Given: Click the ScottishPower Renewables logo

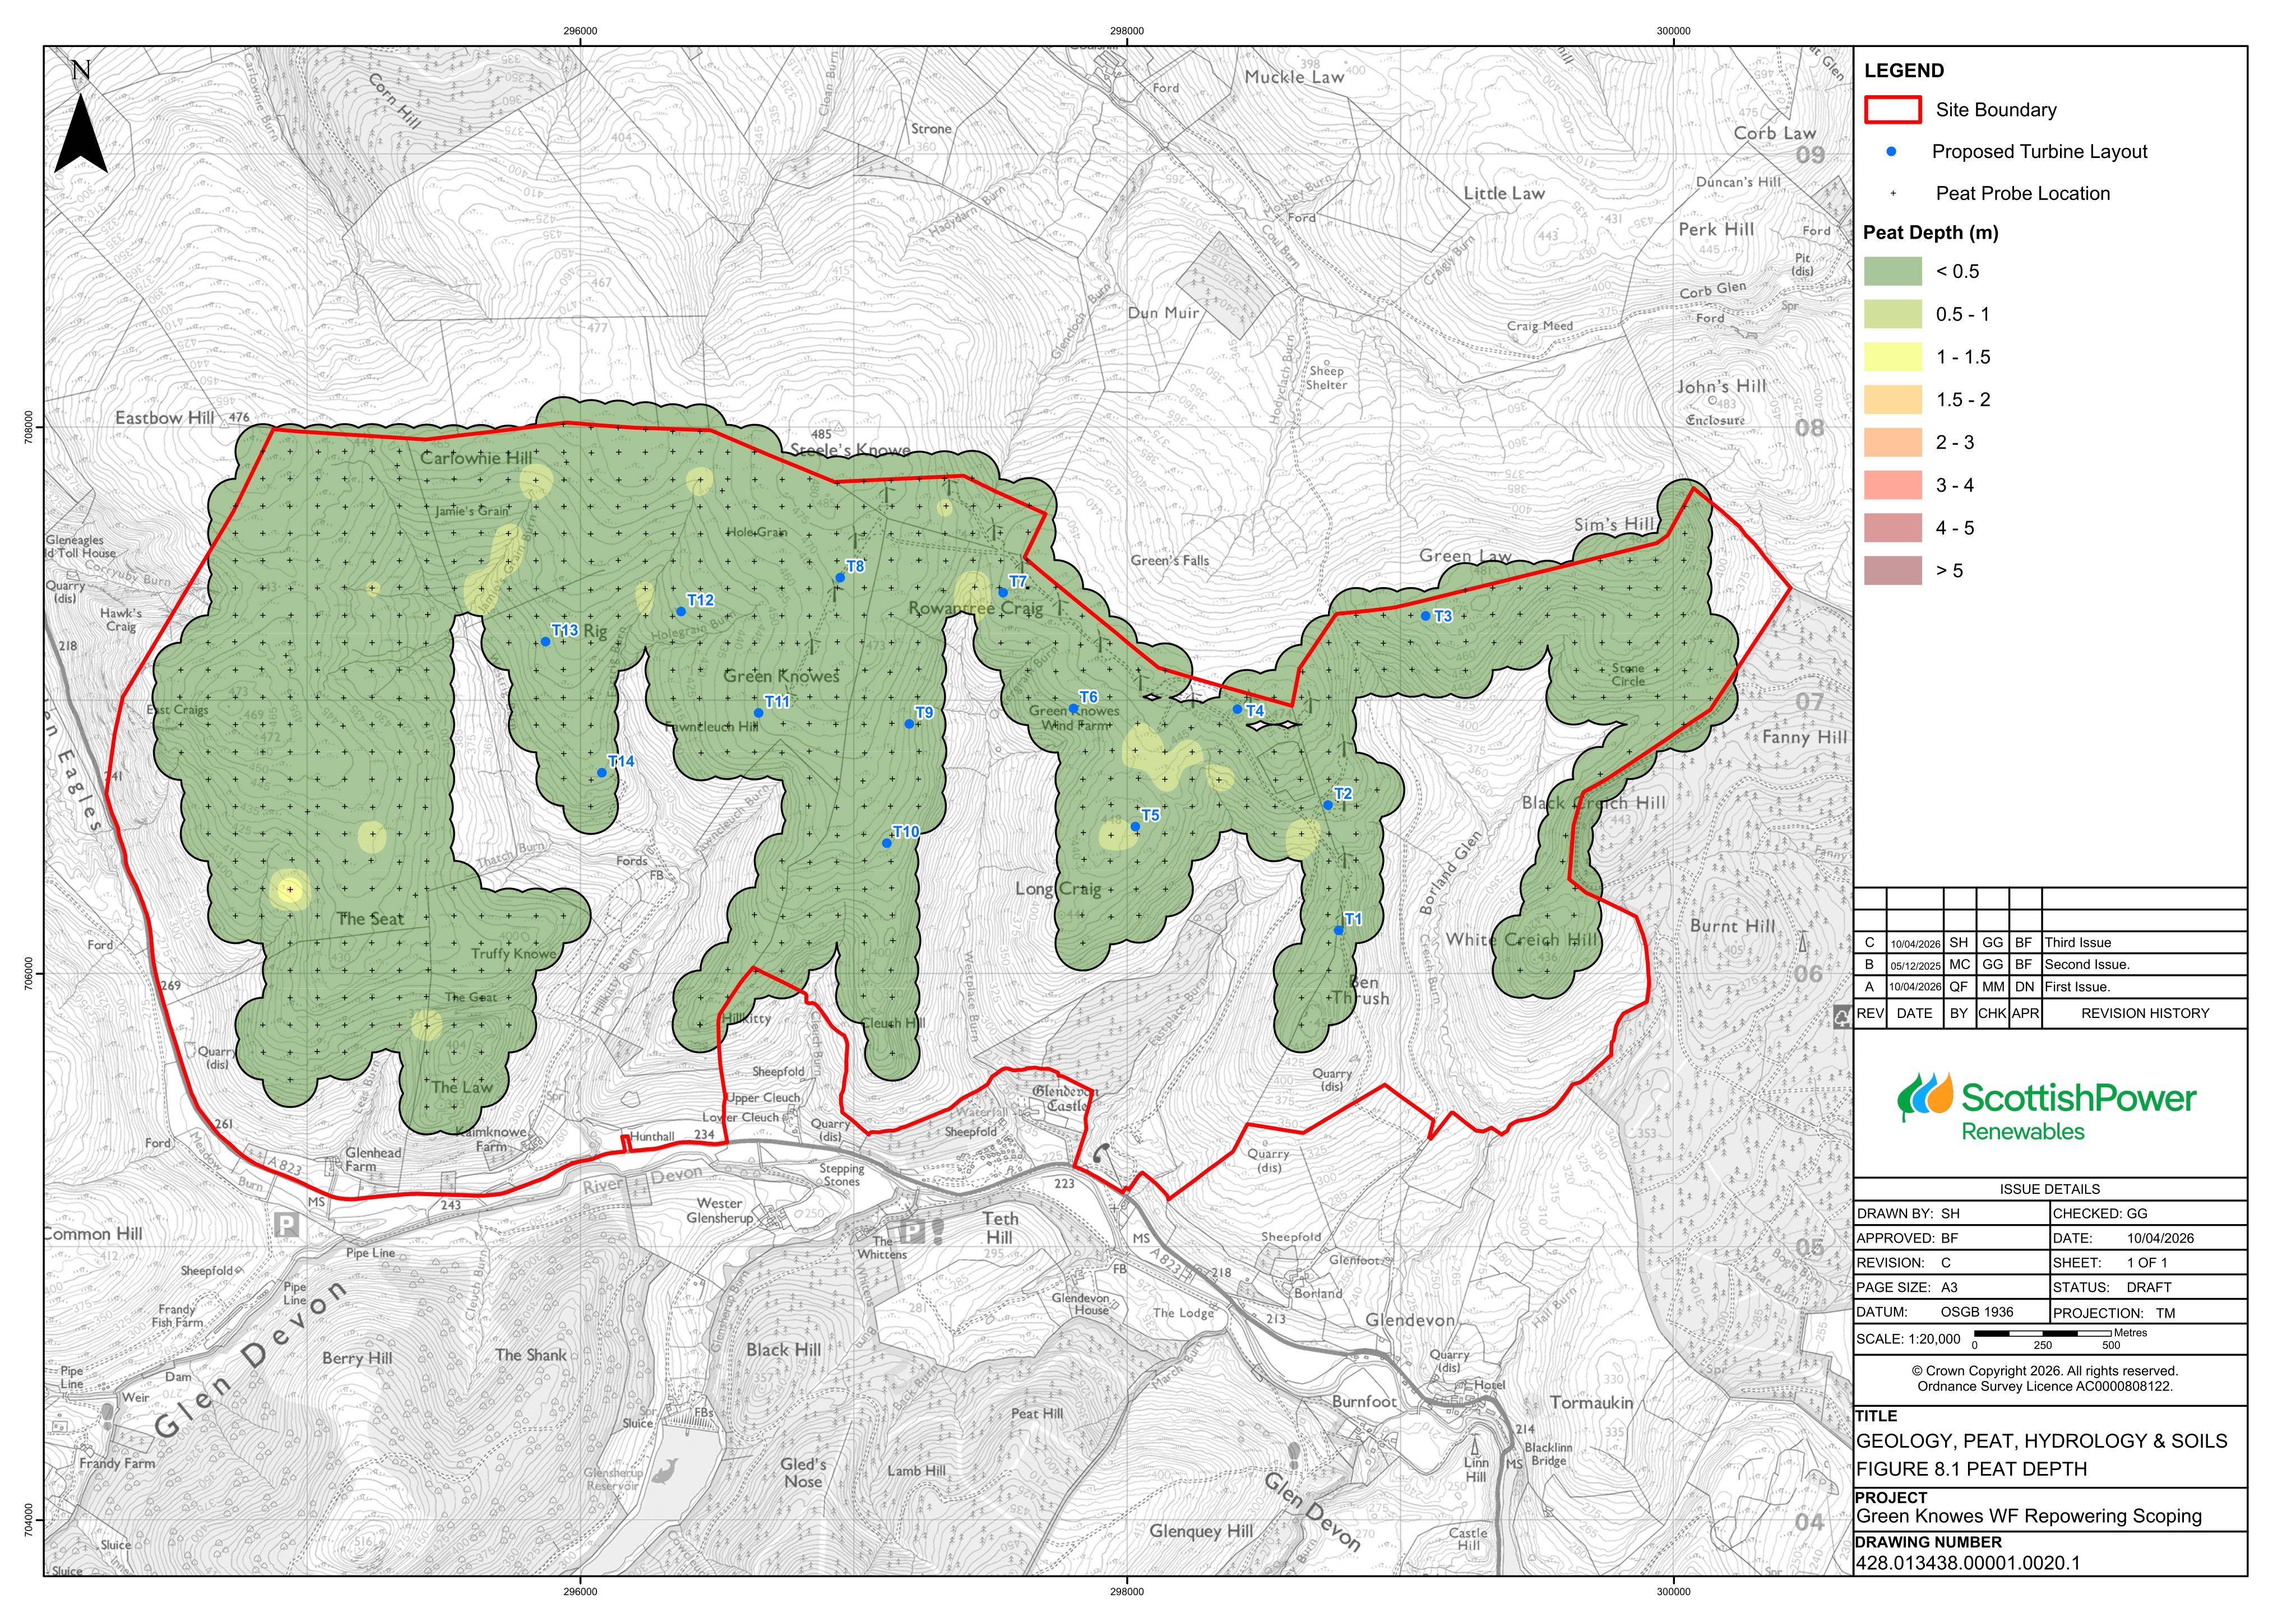Looking at the screenshot, I should click(2046, 1108).
